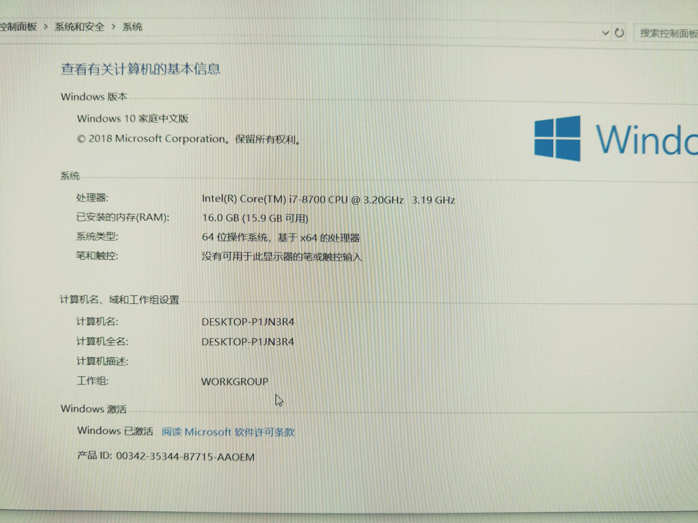Select WORKGROUP workgroup value
Image resolution: width=698 pixels, height=523 pixels.
pos(235,381)
